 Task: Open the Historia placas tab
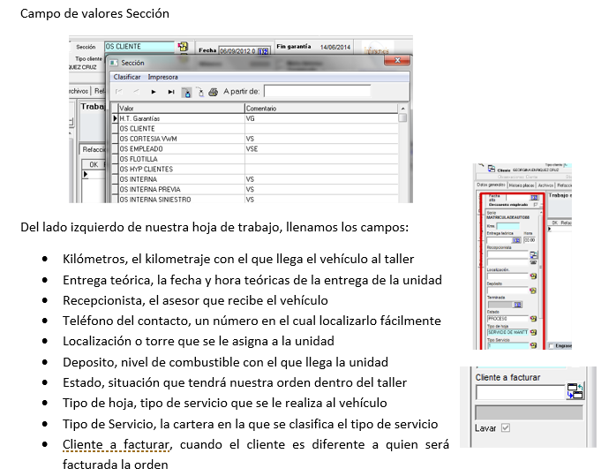[522, 185]
